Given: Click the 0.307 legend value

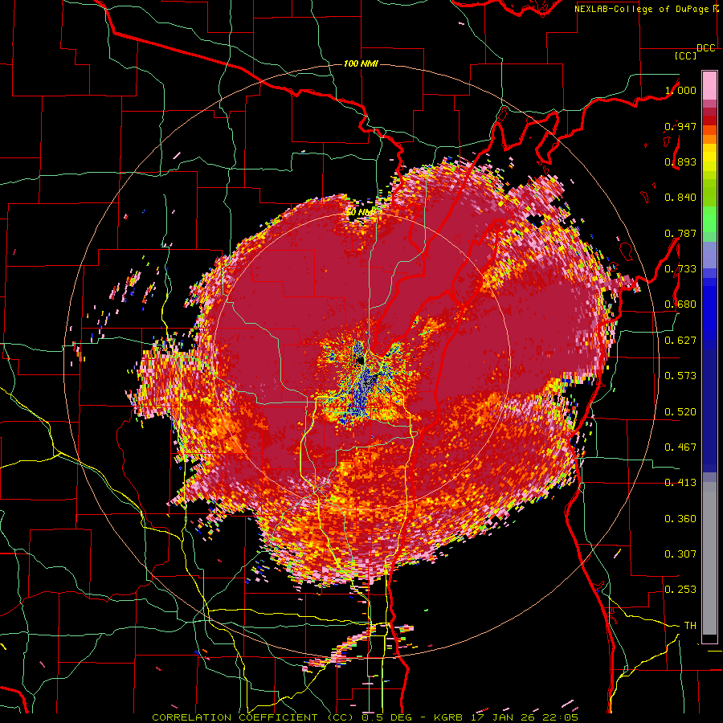Looking at the screenshot, I should click(x=680, y=554).
